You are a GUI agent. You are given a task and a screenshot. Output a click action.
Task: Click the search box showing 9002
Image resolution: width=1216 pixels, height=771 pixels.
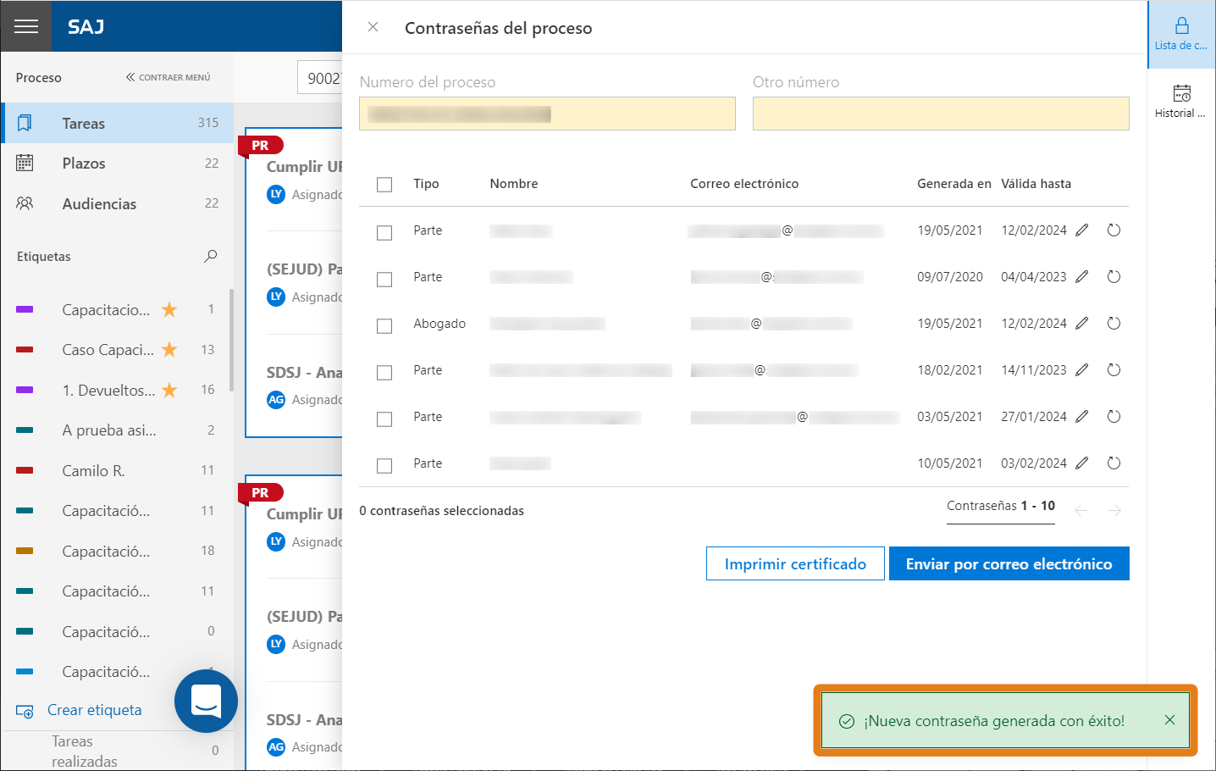pyautogui.click(x=320, y=78)
